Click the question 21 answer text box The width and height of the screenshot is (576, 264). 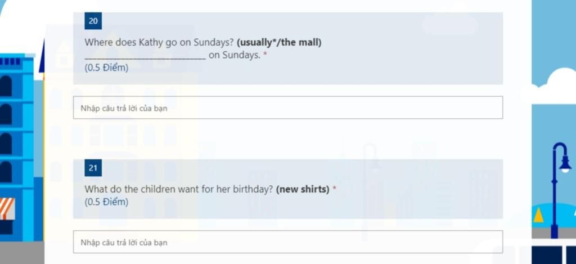[287, 242]
